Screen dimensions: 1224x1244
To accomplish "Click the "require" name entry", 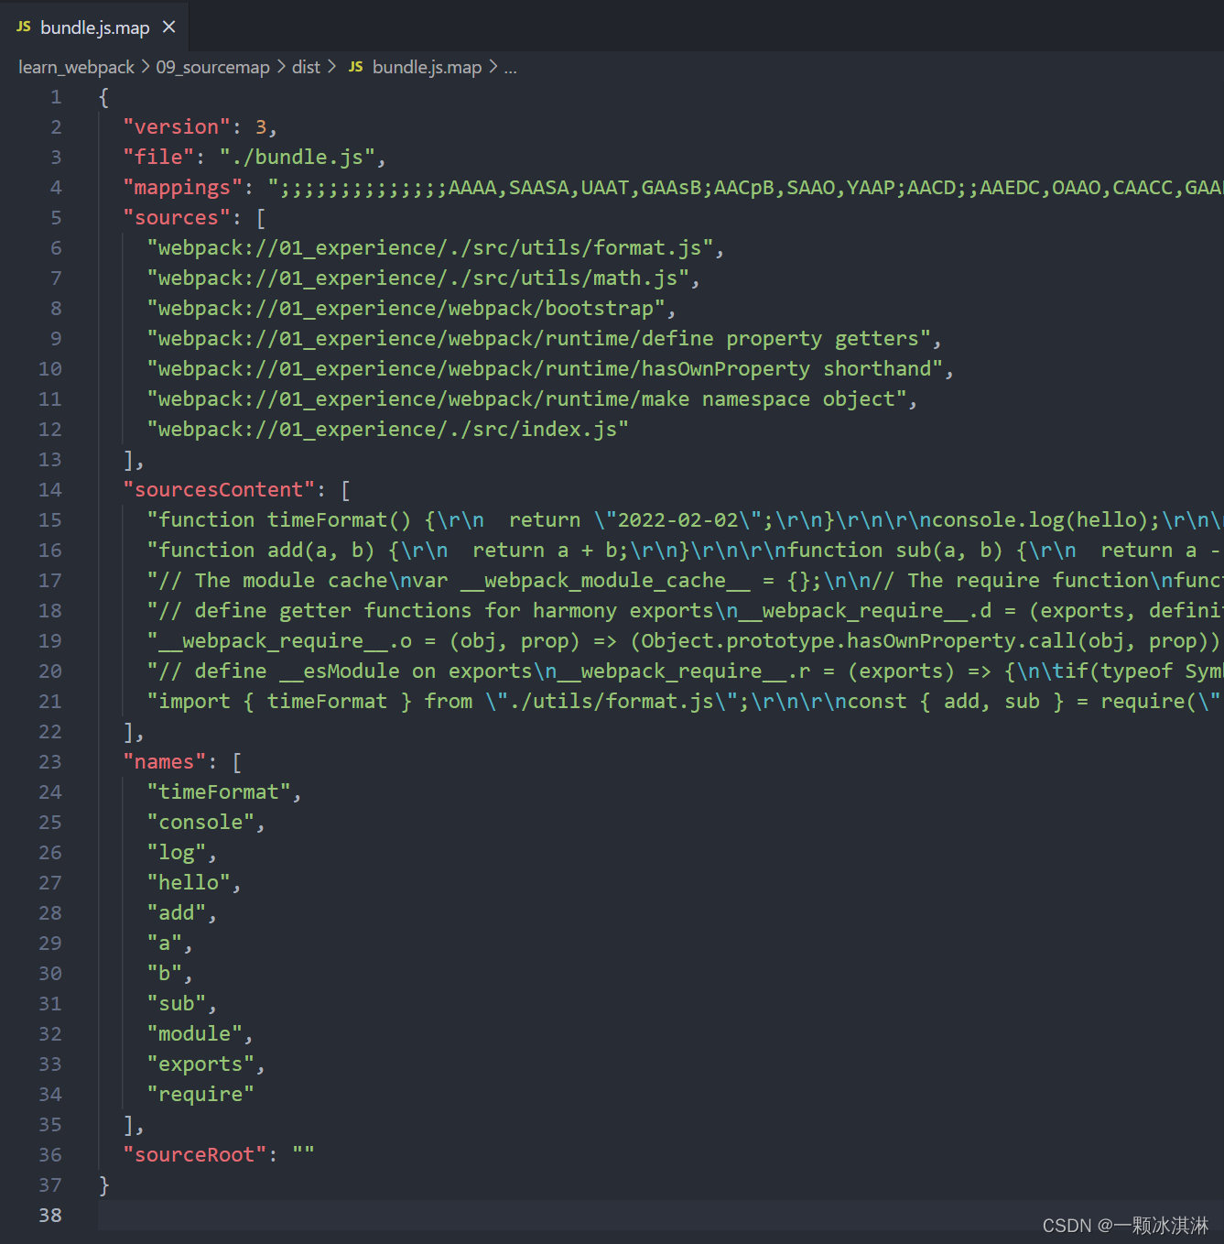I will (x=200, y=1095).
